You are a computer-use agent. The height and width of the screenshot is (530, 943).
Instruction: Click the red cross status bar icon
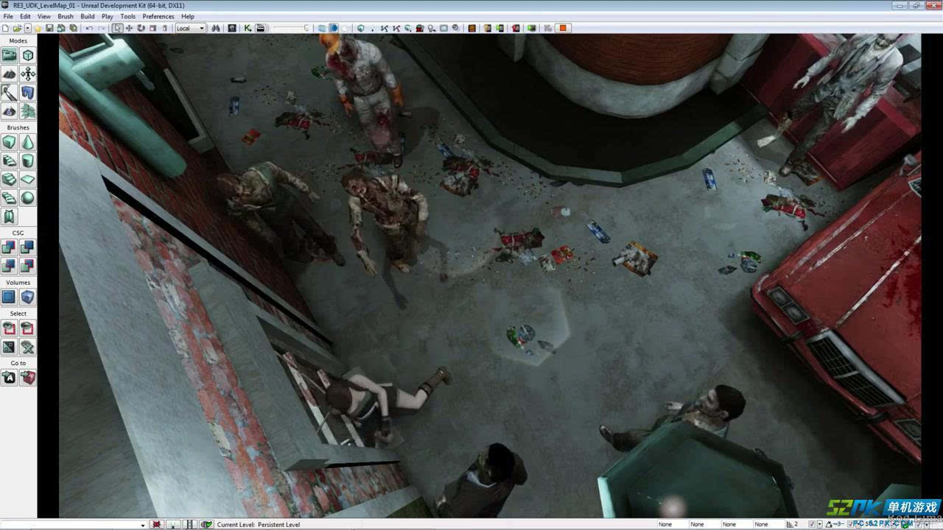click(x=156, y=525)
